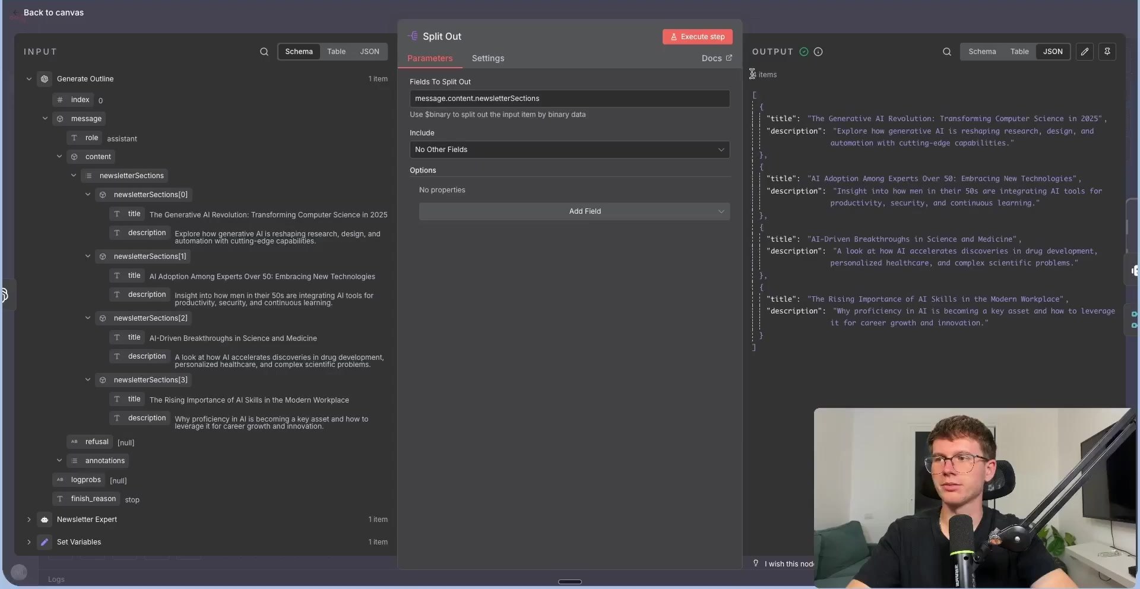Viewport: 1140px width, 589px height.
Task: Open the Add Field dropdown
Action: coord(574,211)
